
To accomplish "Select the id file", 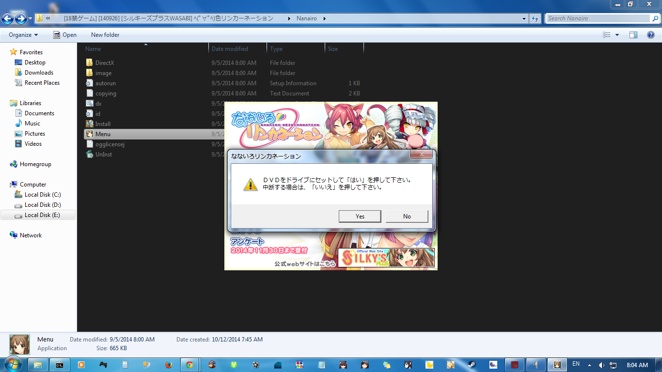I will click(x=98, y=114).
